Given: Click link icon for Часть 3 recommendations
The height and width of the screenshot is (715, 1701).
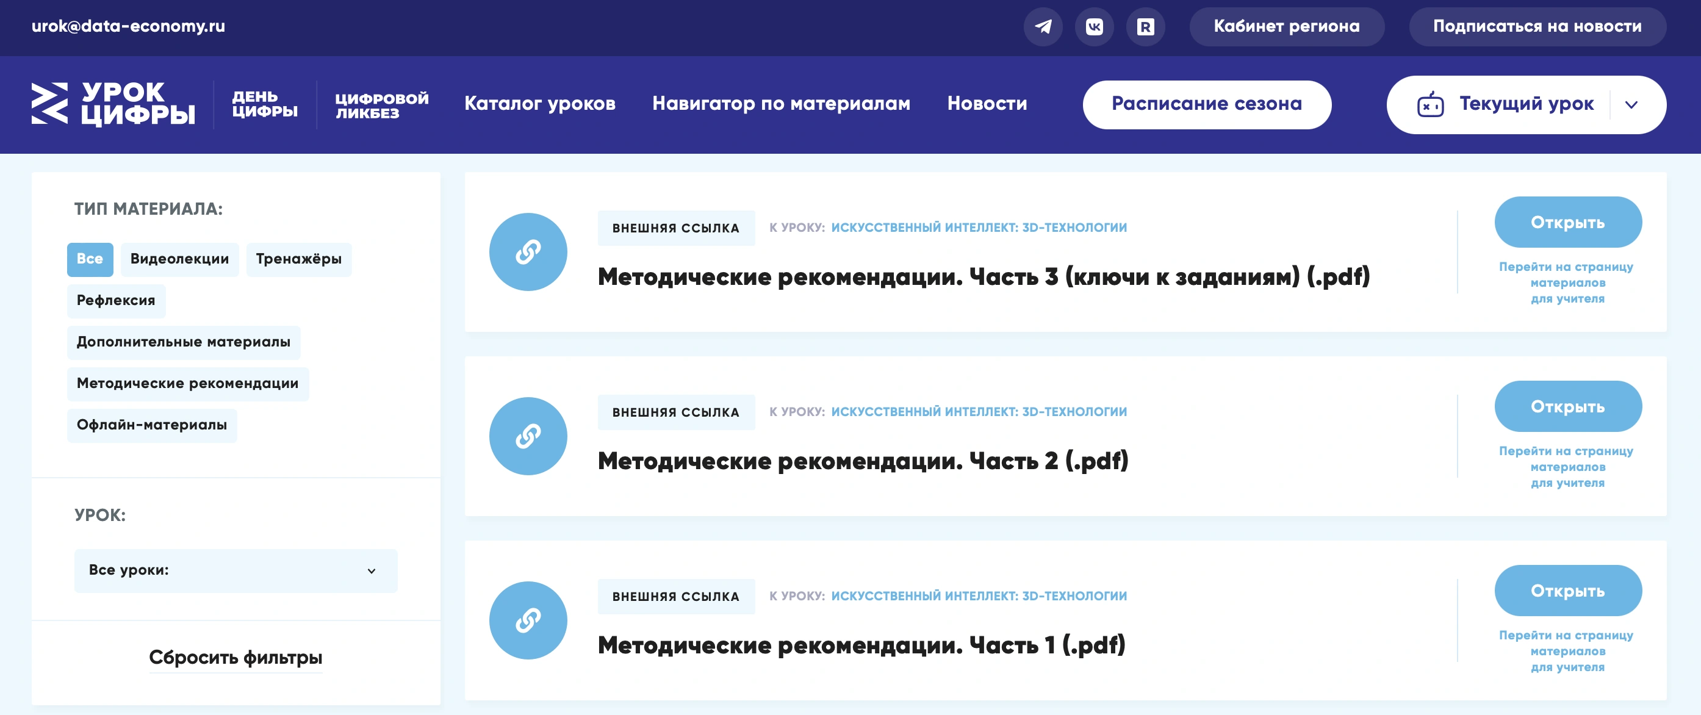Looking at the screenshot, I should (x=528, y=251).
